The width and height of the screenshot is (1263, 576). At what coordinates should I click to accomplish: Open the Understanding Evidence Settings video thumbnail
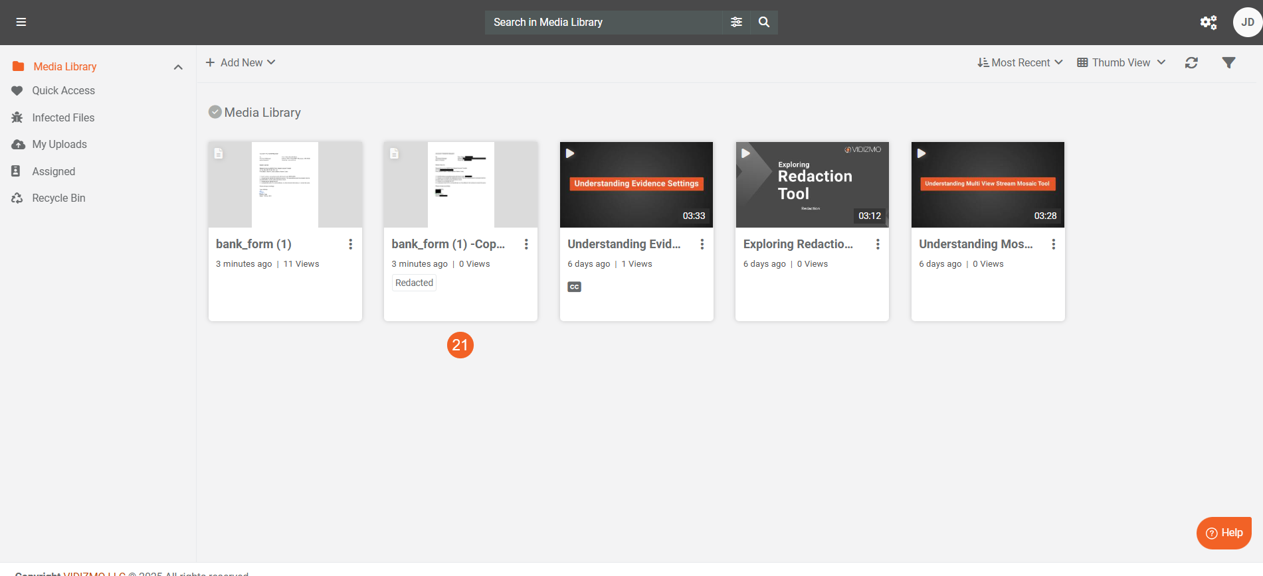636,184
